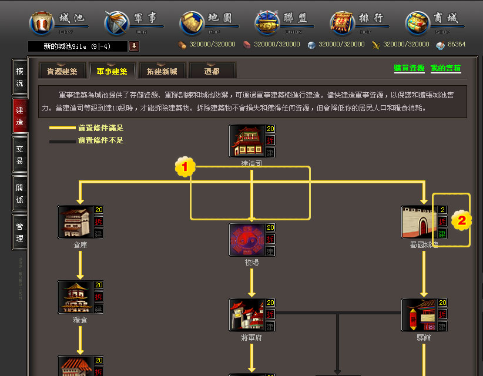This screenshot has height=376, width=483.
Task: Click the 建 build button for 將軍府
Action: 270,327
